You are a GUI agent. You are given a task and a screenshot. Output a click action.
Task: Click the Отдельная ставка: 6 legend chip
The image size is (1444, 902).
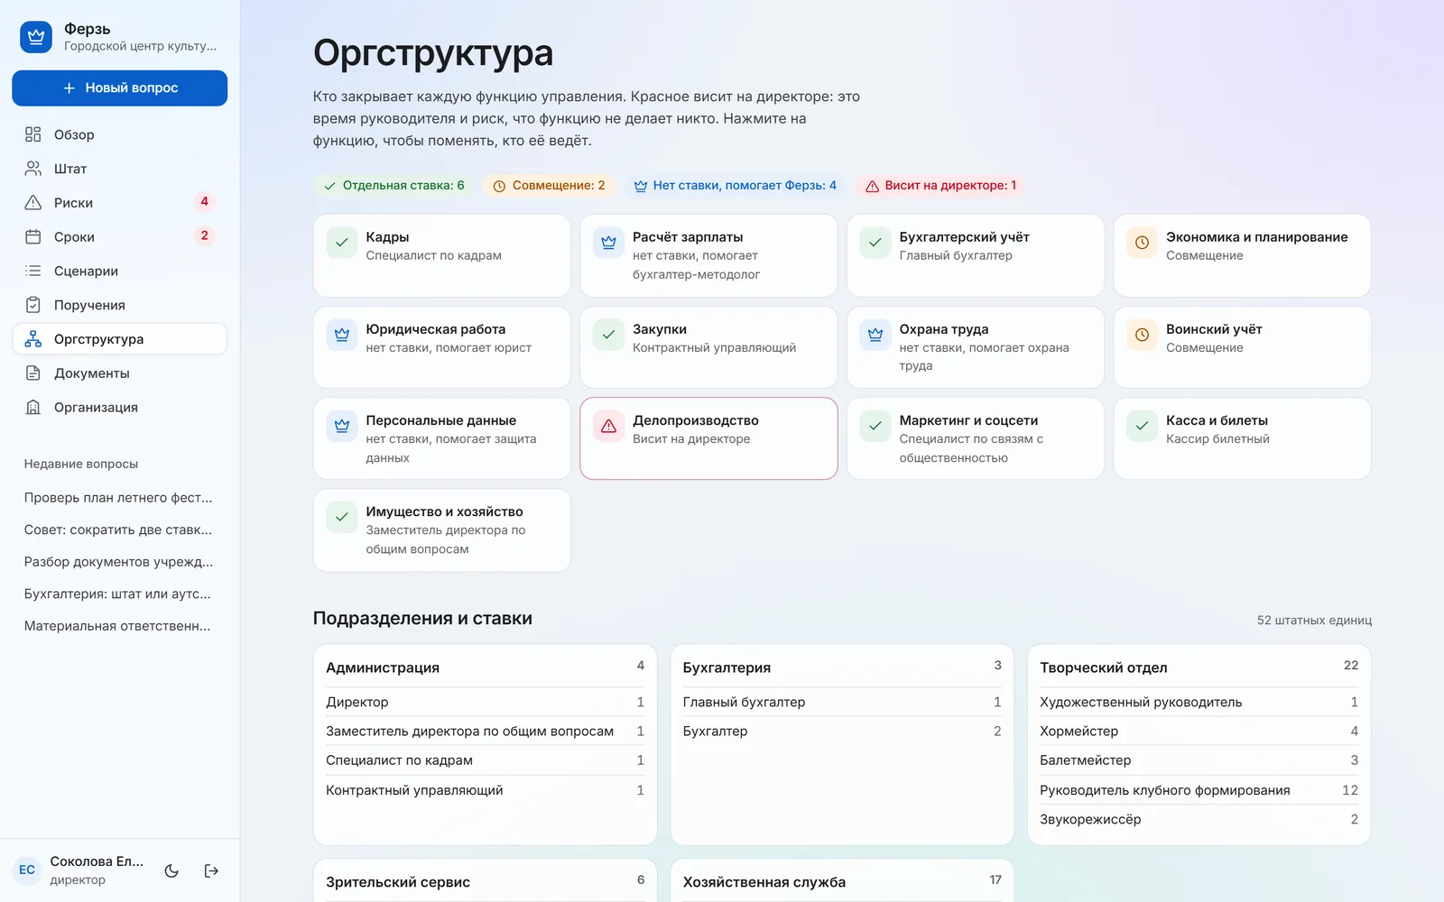(393, 186)
